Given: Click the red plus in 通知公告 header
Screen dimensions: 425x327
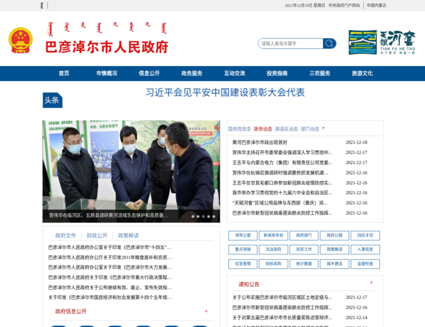Looking at the screenshot, I should pos(371,283).
